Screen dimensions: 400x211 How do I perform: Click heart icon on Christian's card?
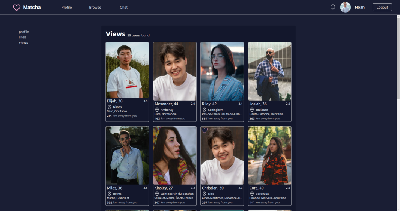[205, 130]
